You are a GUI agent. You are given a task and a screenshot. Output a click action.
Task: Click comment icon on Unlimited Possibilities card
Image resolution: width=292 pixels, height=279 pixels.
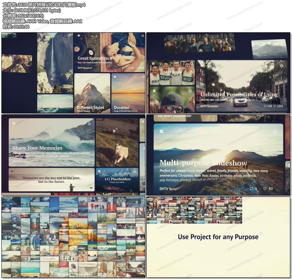coord(266,106)
